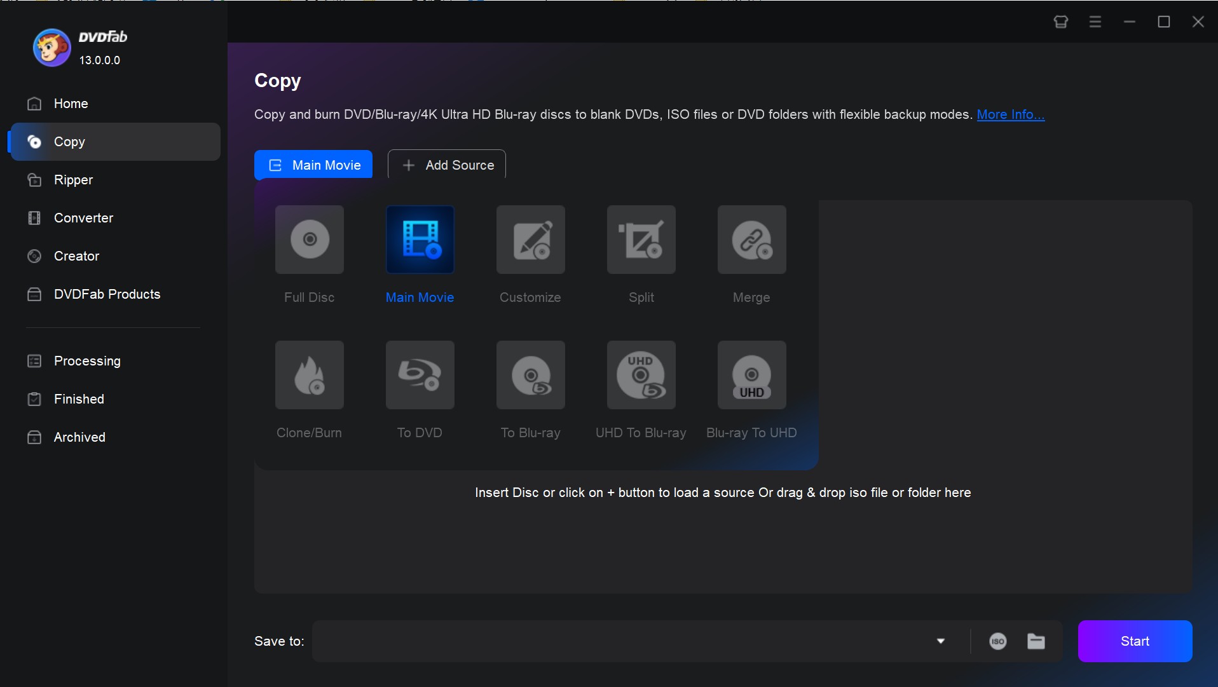Set output destination to ISO file

pos(998,641)
